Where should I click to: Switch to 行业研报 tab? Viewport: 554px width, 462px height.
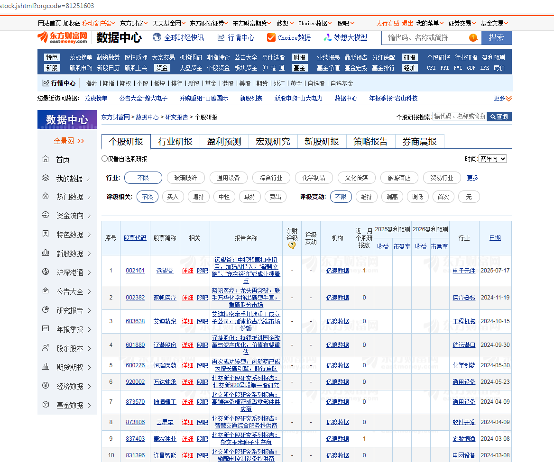(x=175, y=142)
